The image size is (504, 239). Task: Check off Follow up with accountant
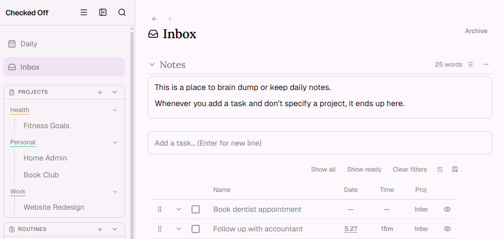click(195, 229)
